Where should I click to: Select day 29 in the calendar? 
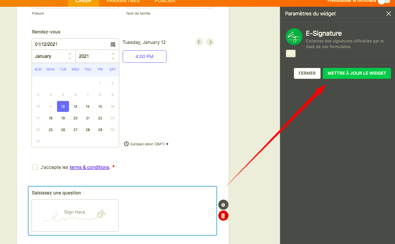point(100,130)
